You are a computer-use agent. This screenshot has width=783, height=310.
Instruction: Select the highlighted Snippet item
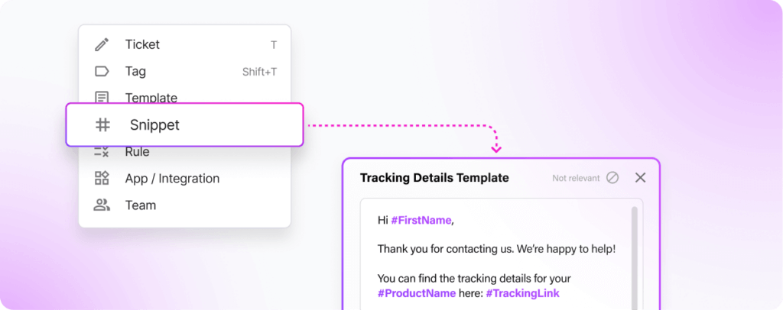(154, 124)
